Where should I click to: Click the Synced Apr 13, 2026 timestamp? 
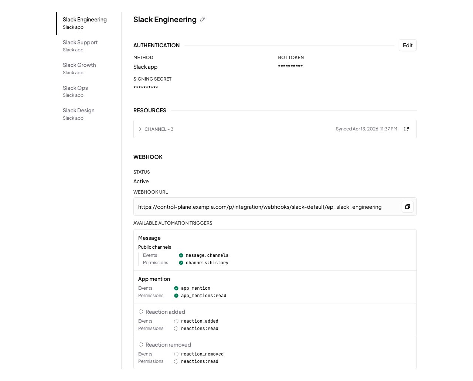(366, 129)
